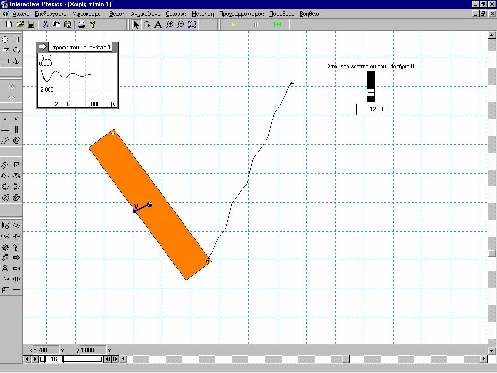Select the Arrow pointer tool
497x373 pixels.
(x=136, y=24)
